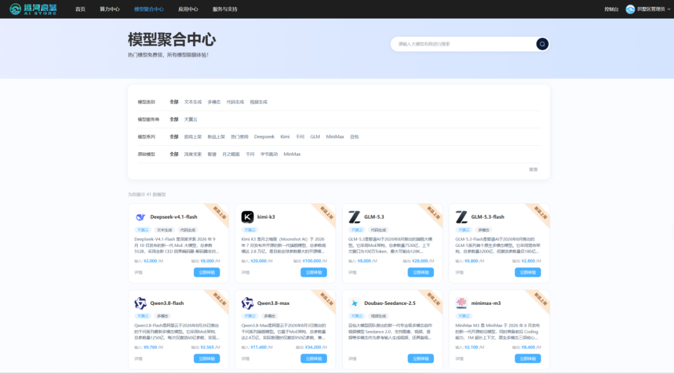Open 详情 for kimi-k3
Image resolution: width=674 pixels, height=374 pixels.
point(245,272)
